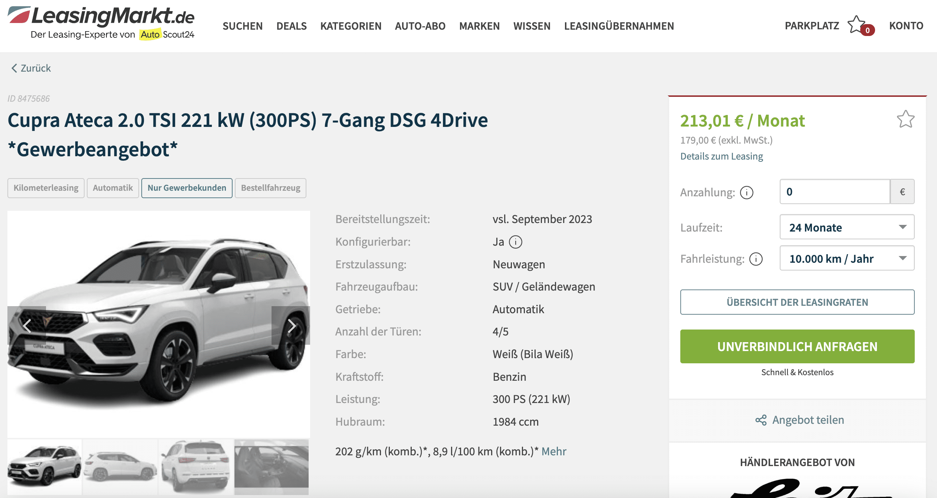Select the Bestellfahrzeug tag
The image size is (937, 498).
[x=270, y=188]
